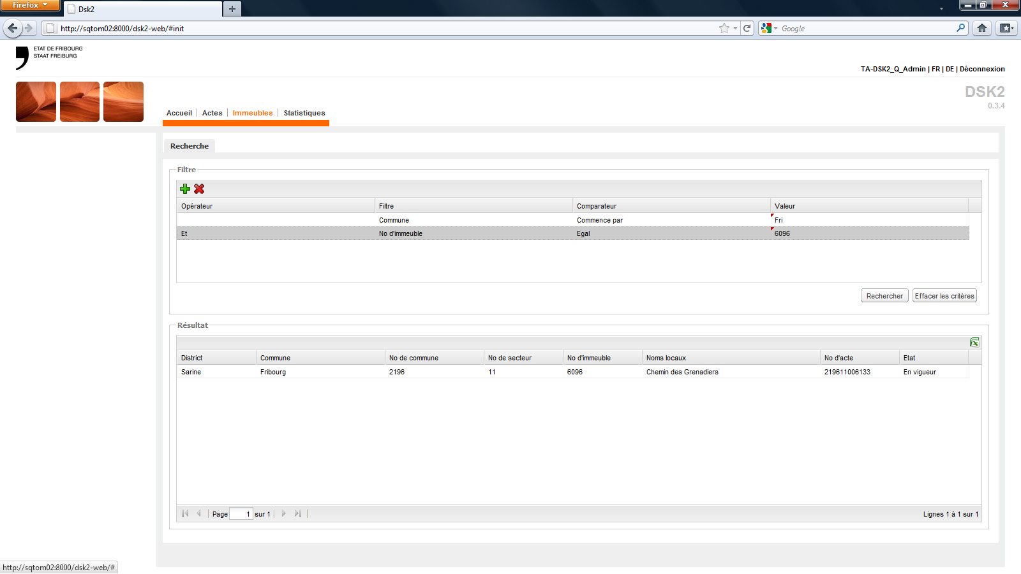Open the Statistiques menu tab
This screenshot has width=1021, height=574.
[304, 113]
